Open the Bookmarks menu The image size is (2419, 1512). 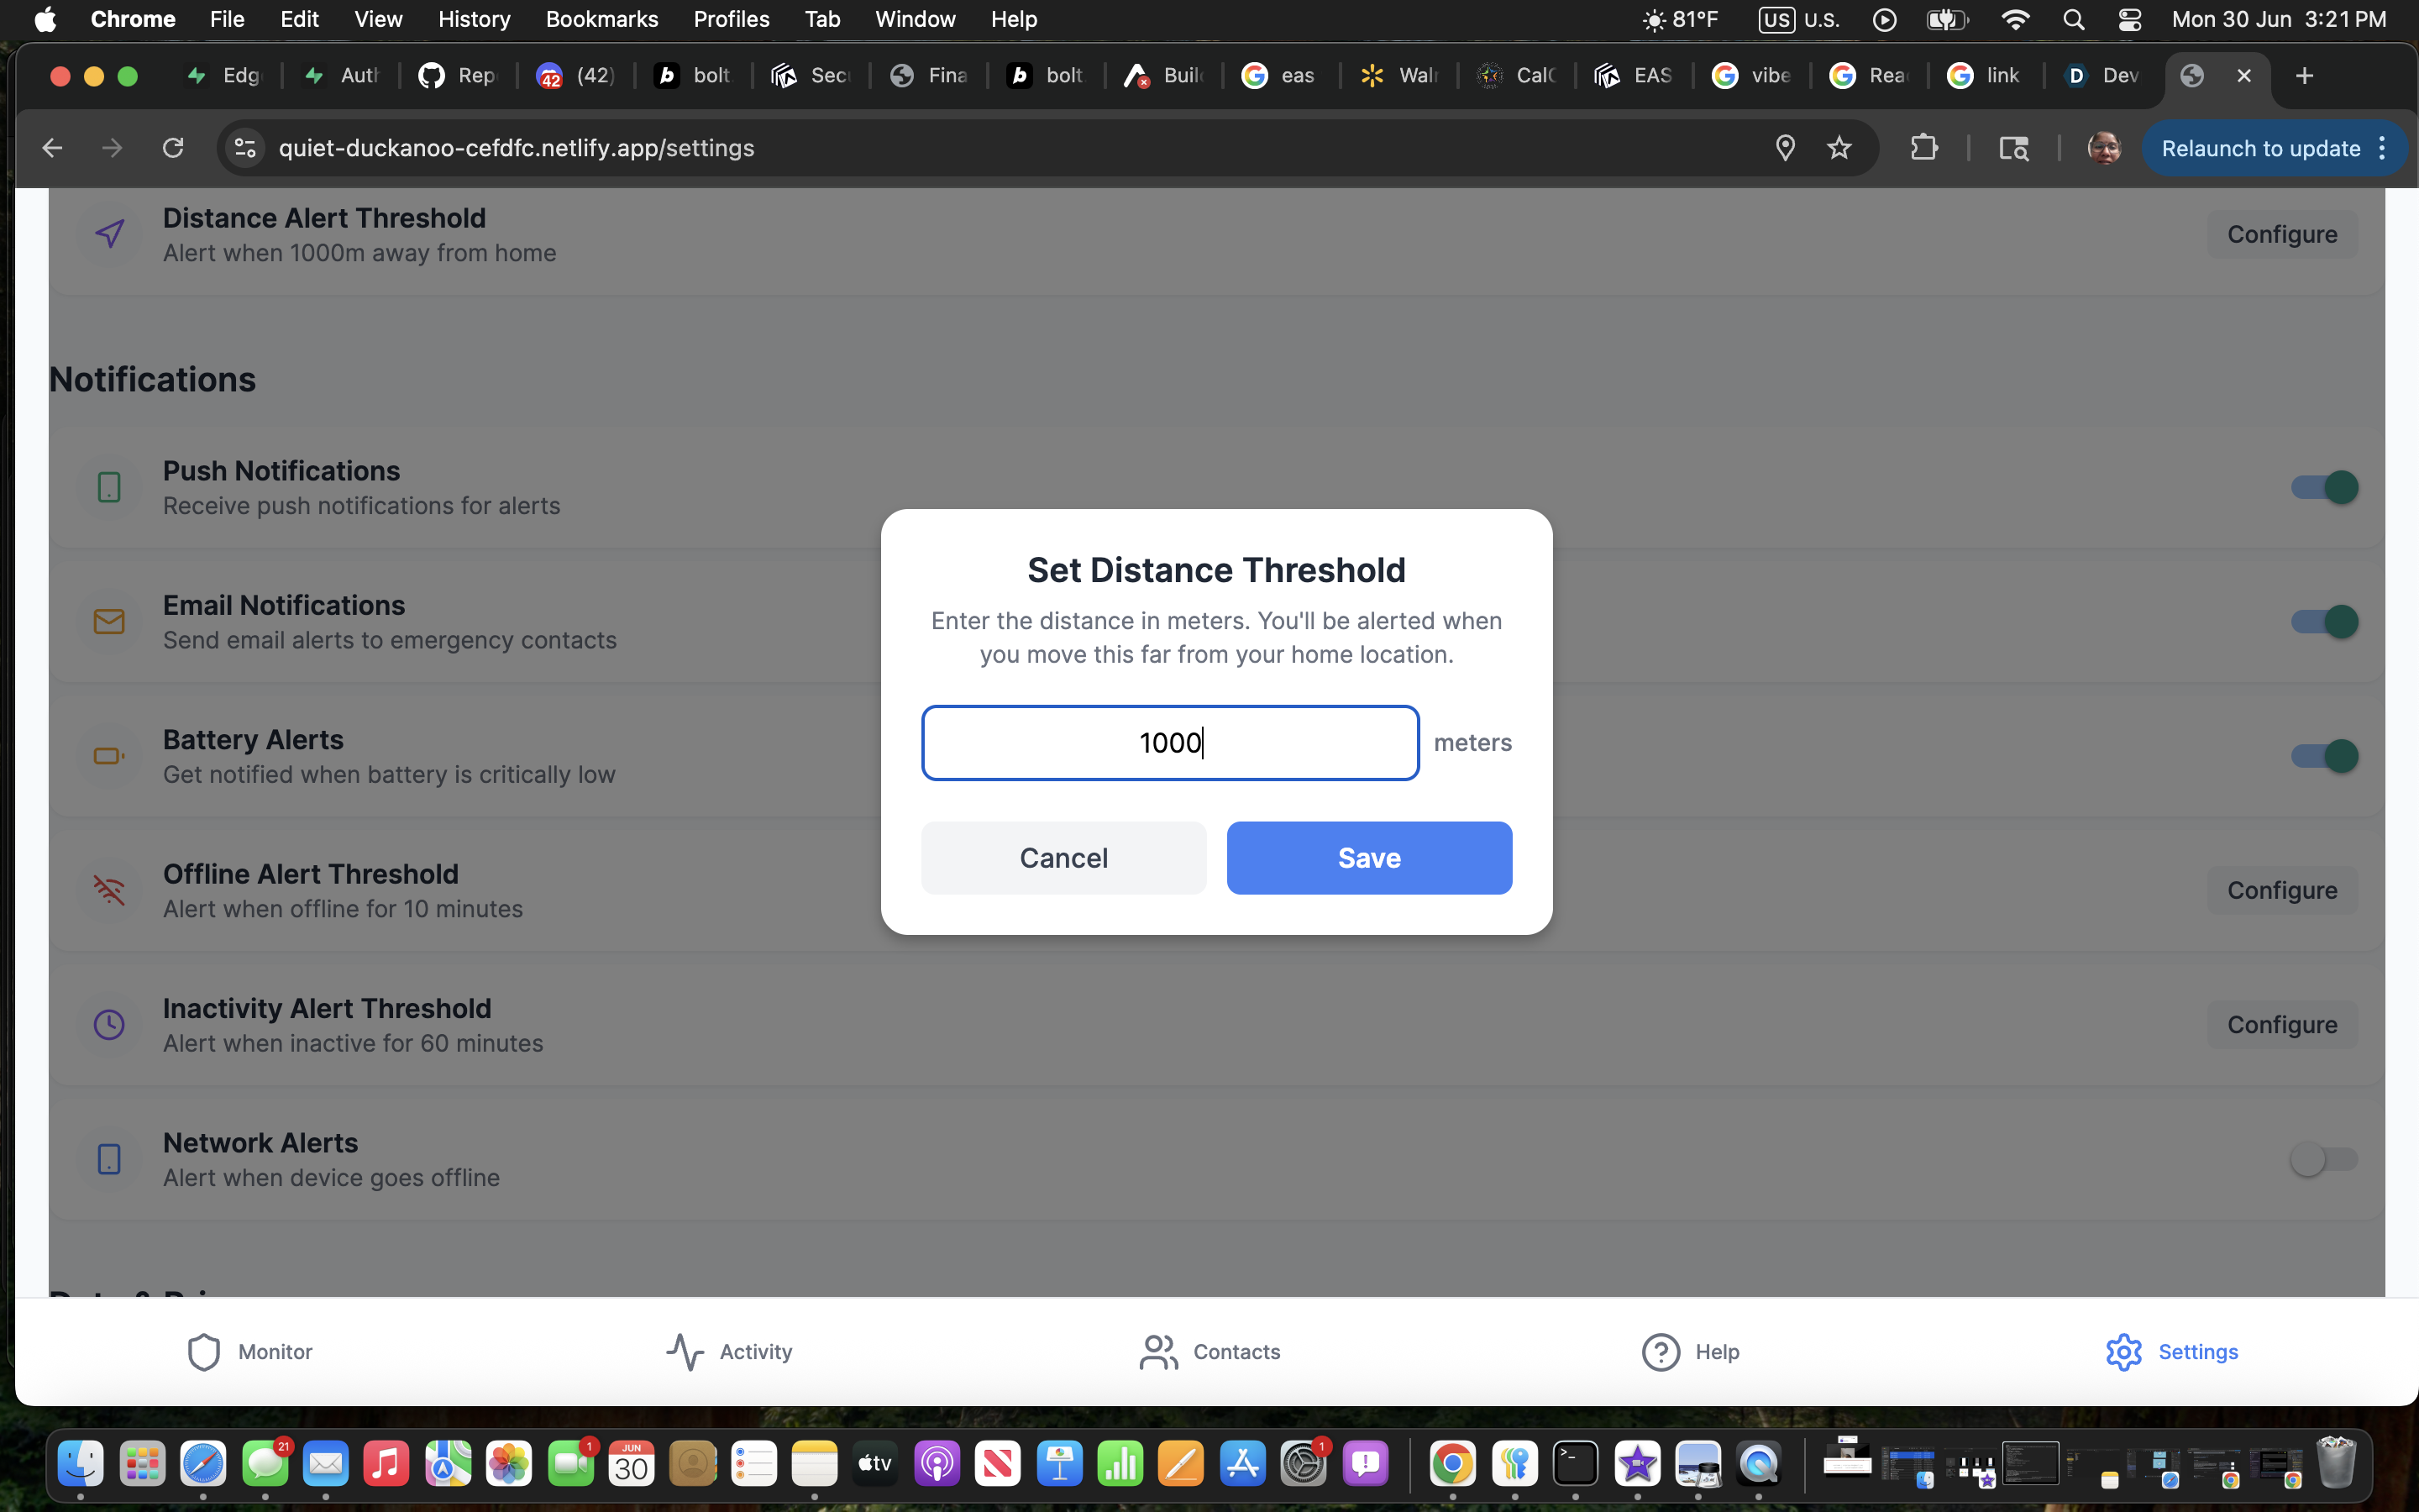point(601,19)
